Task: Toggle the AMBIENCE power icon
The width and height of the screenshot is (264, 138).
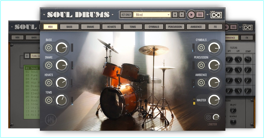Action: point(201,83)
